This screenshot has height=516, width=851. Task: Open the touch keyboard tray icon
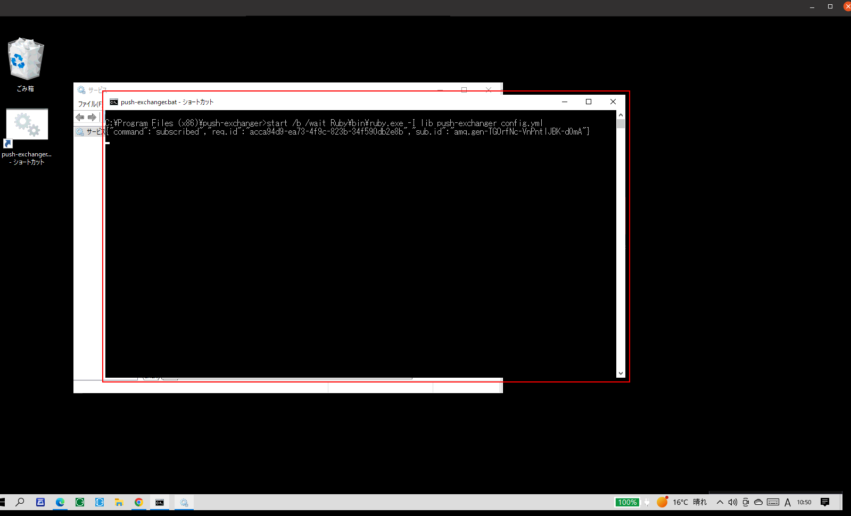[x=773, y=502]
